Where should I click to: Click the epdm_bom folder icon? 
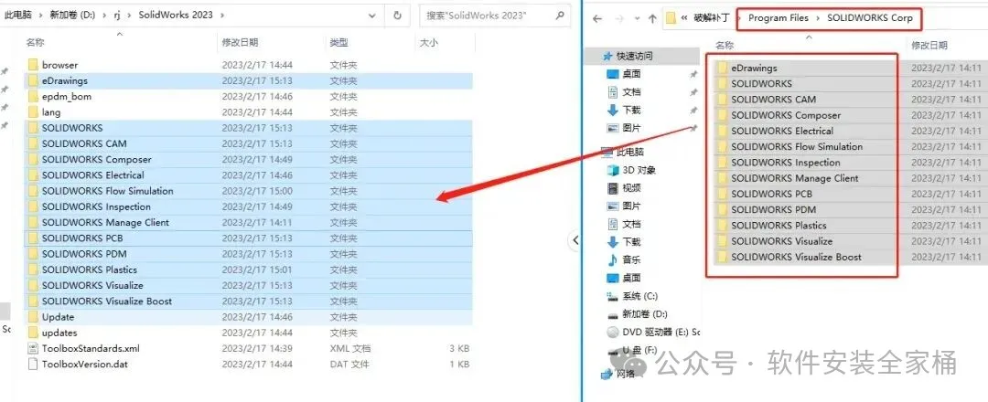pos(34,96)
